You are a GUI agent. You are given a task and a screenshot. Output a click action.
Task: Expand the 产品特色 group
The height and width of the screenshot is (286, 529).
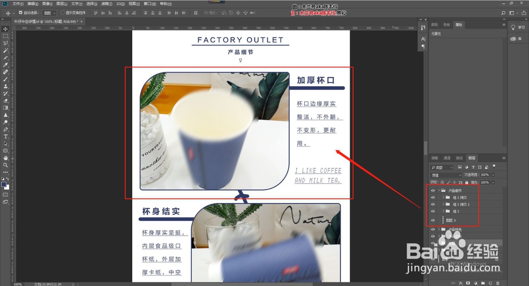(x=439, y=229)
